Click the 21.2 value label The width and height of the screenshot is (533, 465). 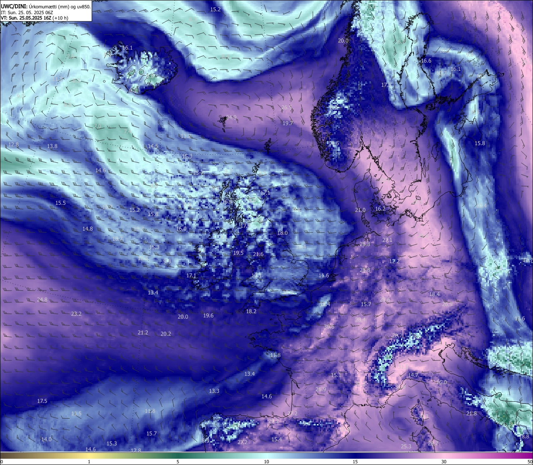pos(143,332)
